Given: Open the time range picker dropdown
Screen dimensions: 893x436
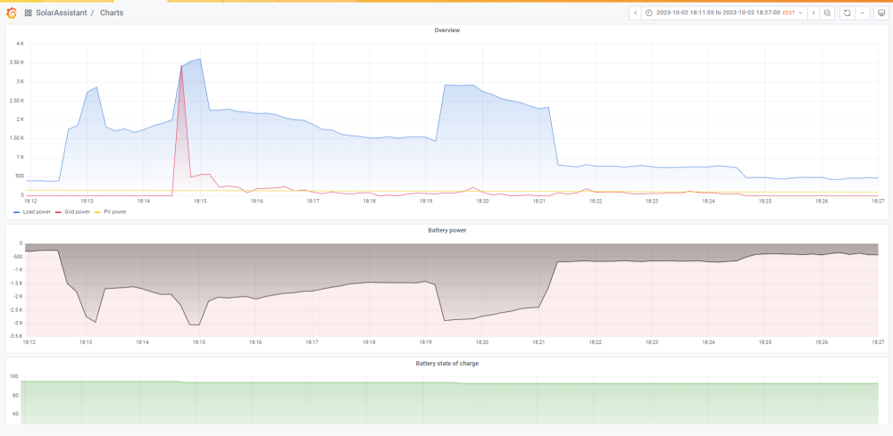Looking at the screenshot, I should 724,12.
